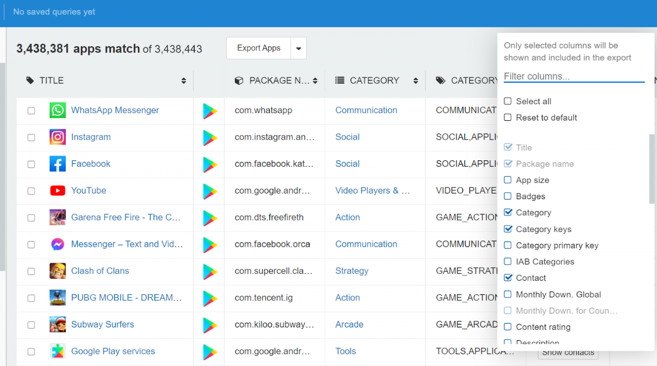Click the Subway Surfers app icon
This screenshot has width=657, height=366.
[58, 324]
